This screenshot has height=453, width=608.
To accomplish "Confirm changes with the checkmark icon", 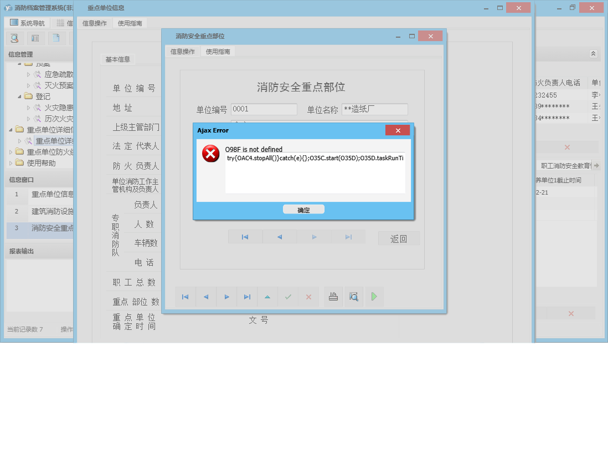I will (x=288, y=297).
